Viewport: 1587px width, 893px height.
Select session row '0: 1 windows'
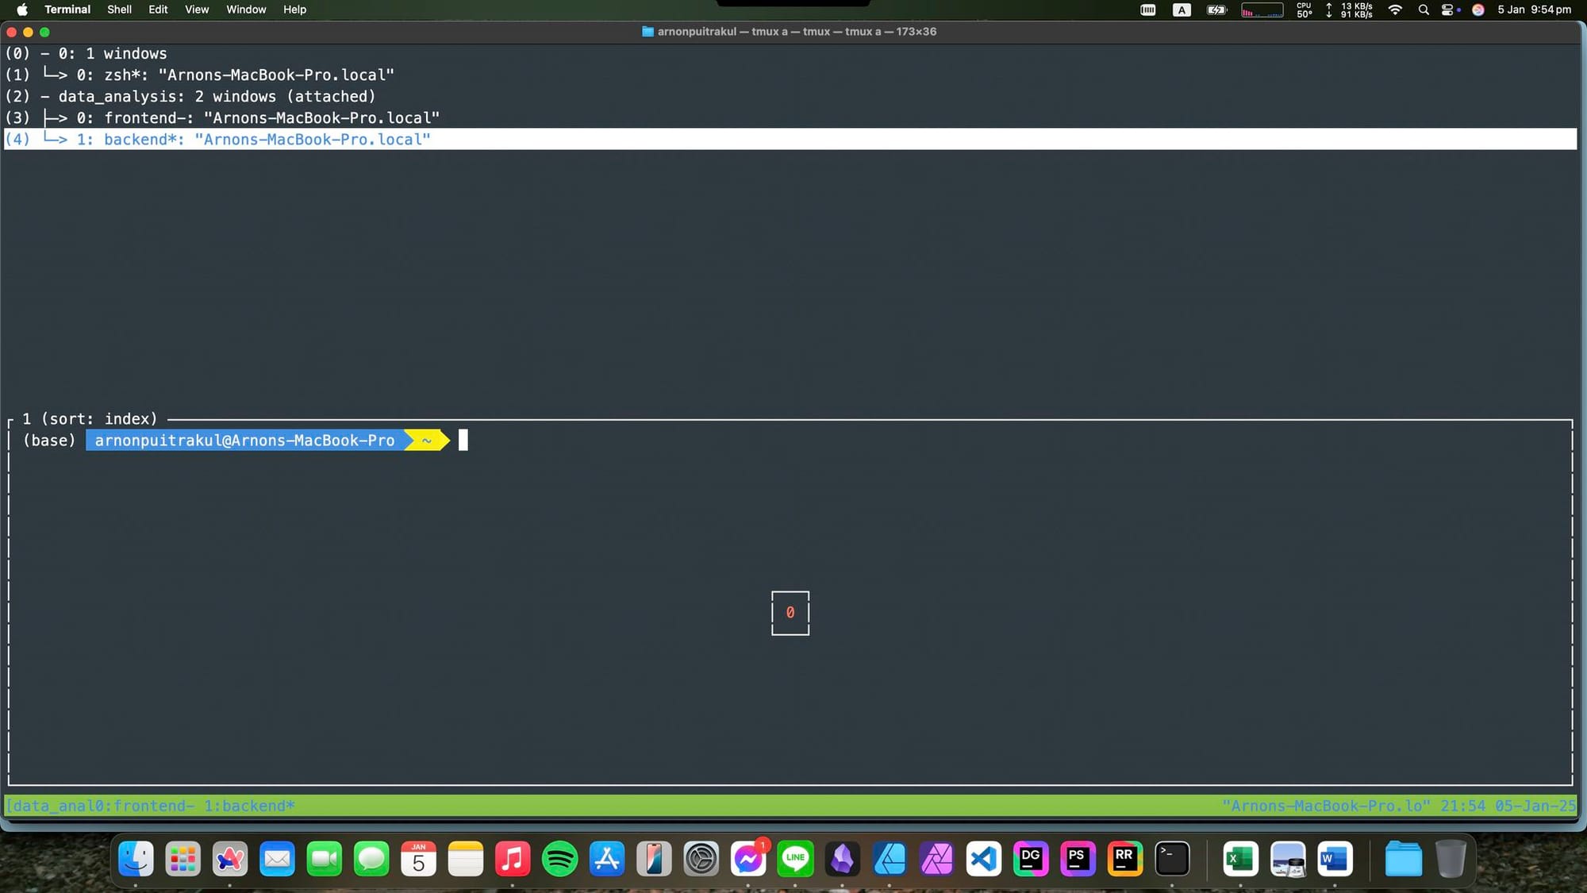click(790, 53)
